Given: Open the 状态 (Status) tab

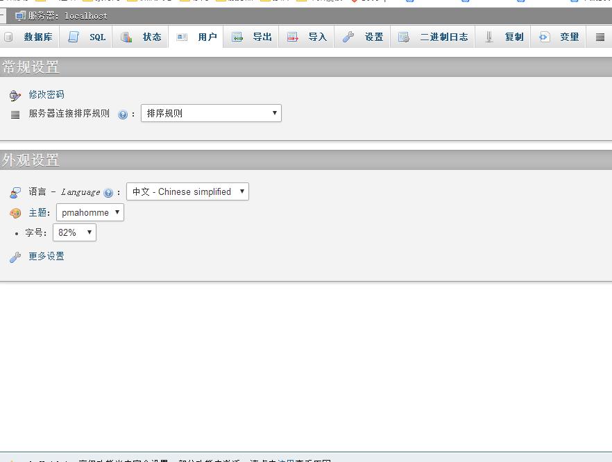Looking at the screenshot, I should coord(140,37).
